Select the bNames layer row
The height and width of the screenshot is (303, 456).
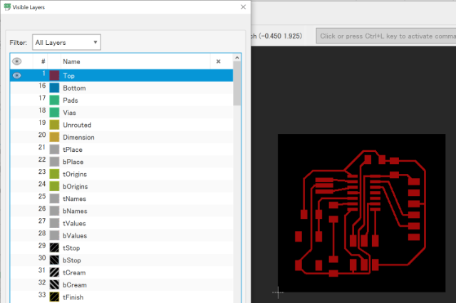point(122,211)
